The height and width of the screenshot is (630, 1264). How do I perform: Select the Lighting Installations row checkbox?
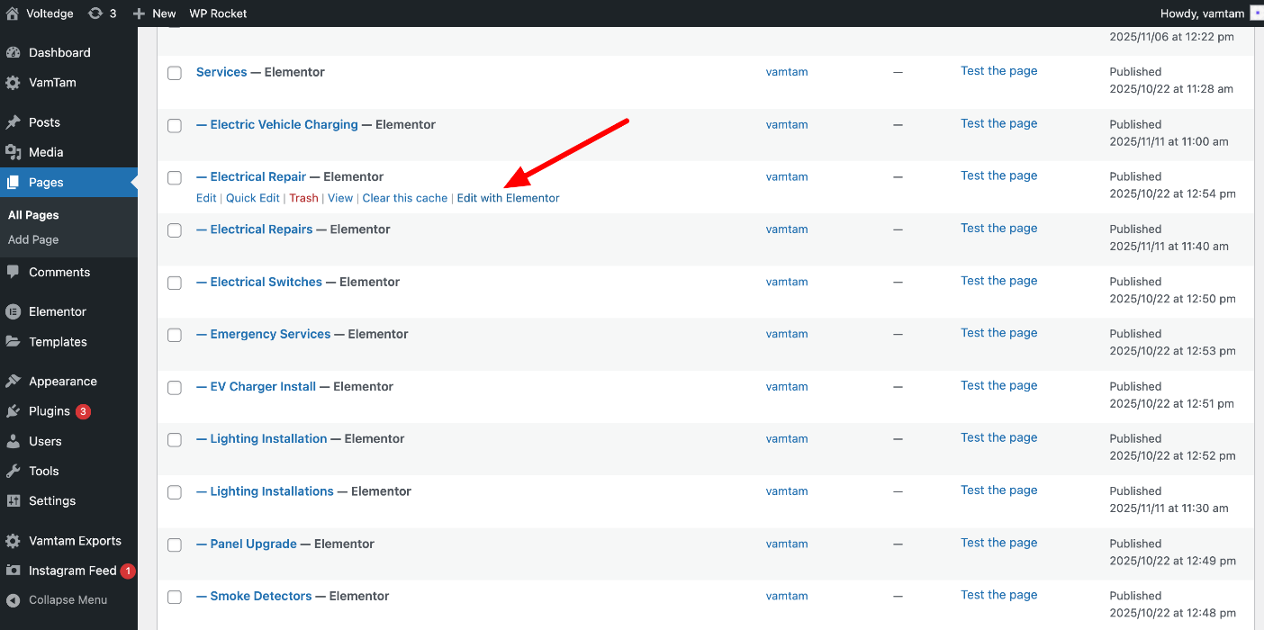pos(175,492)
